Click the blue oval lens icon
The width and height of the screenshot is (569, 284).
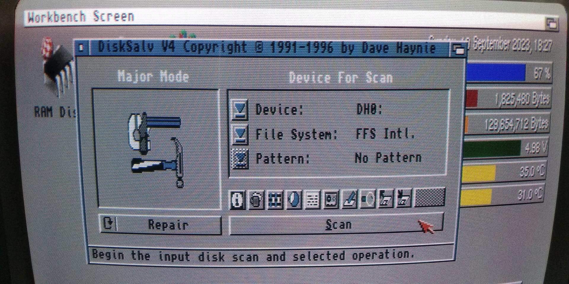293,199
